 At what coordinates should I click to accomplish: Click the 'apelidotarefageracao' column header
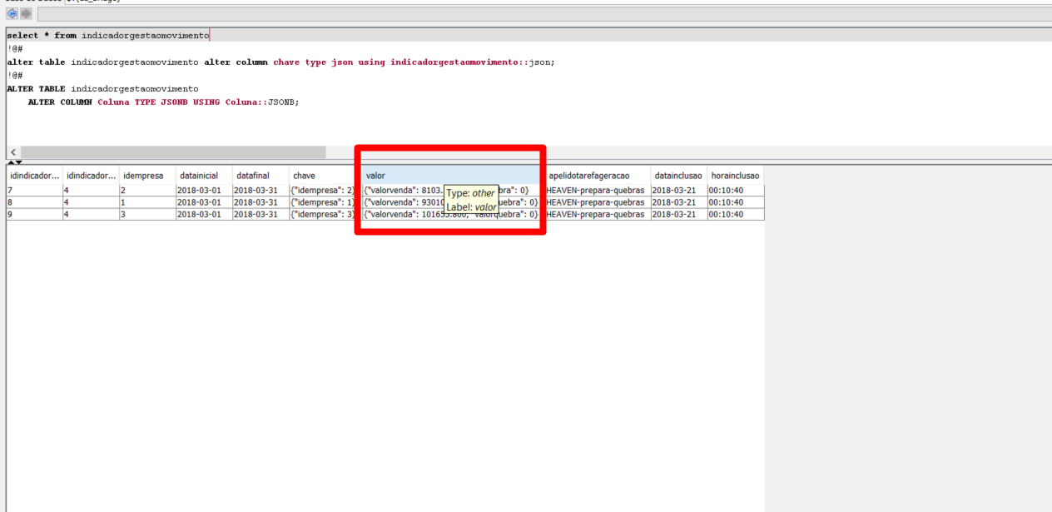596,176
